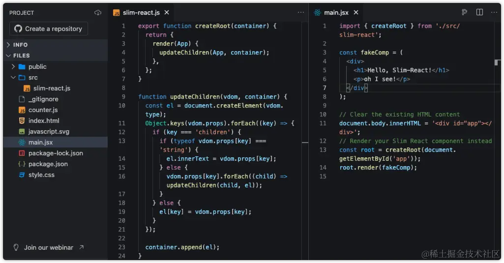Click the JS icon next to counter.js
This screenshot has height=263, width=504.
(22, 110)
